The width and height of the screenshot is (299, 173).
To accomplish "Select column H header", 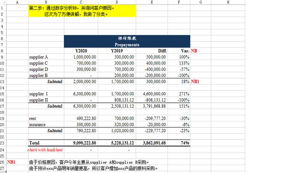I will point(228,2).
